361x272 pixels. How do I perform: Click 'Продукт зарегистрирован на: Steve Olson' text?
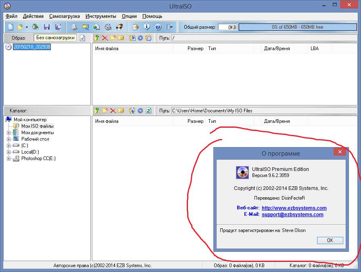(x=263, y=230)
